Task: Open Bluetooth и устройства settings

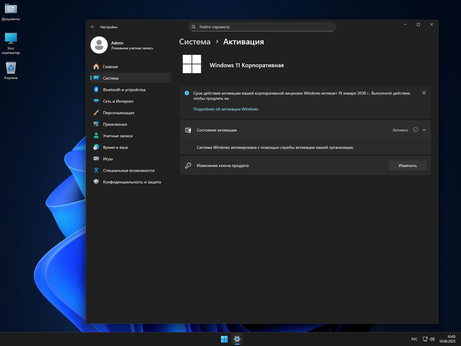Action: coord(131,90)
